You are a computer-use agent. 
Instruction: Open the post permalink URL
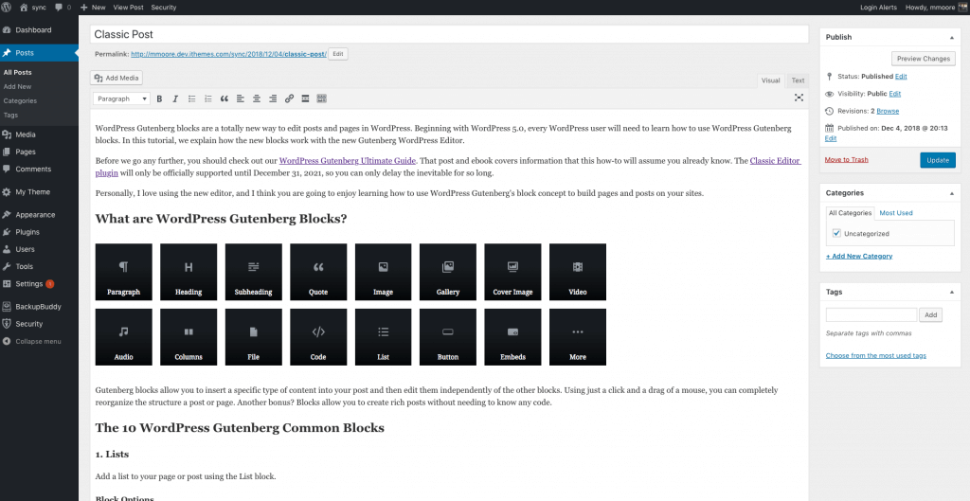click(x=228, y=54)
